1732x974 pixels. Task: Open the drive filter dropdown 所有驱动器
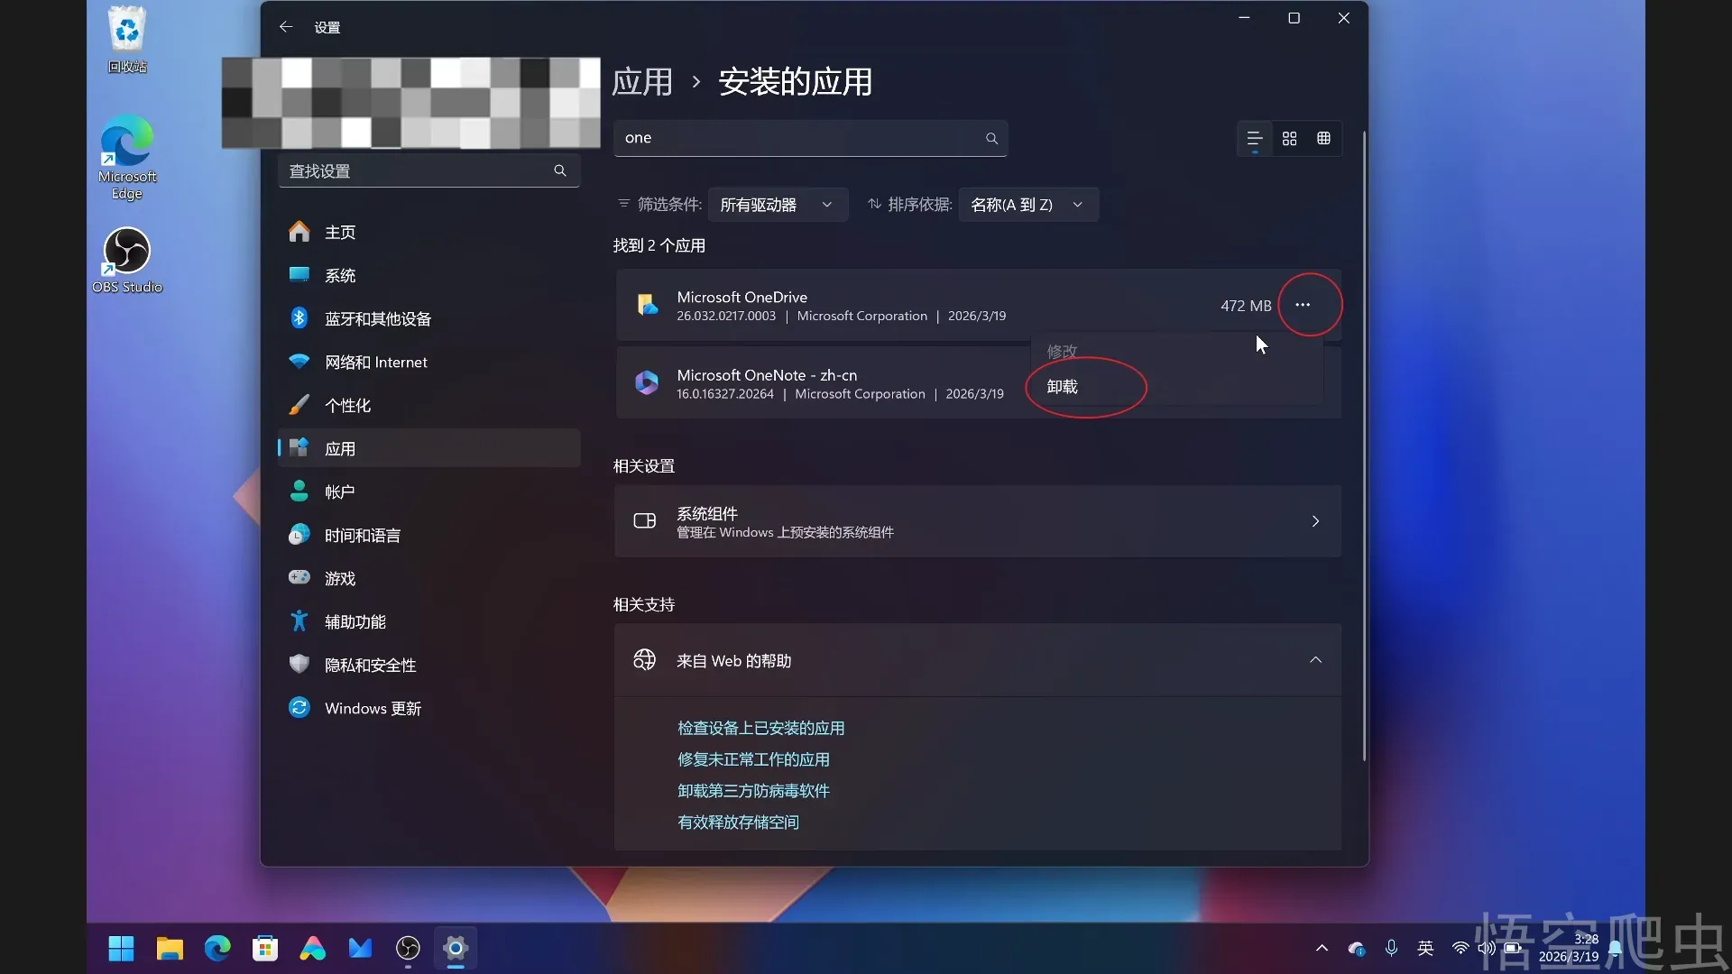pyautogui.click(x=777, y=205)
